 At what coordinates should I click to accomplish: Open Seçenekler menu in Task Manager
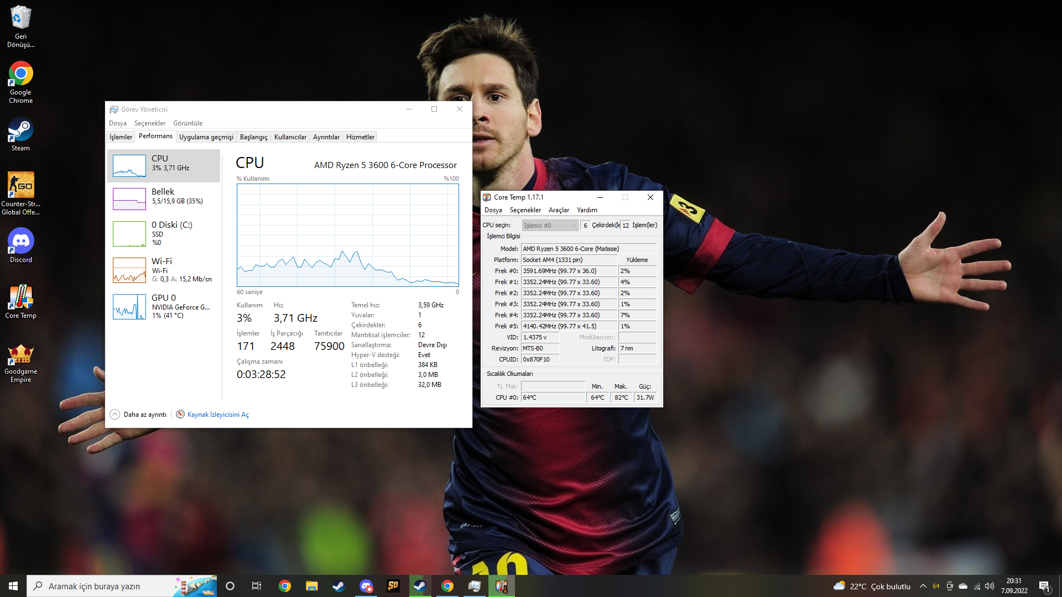150,123
